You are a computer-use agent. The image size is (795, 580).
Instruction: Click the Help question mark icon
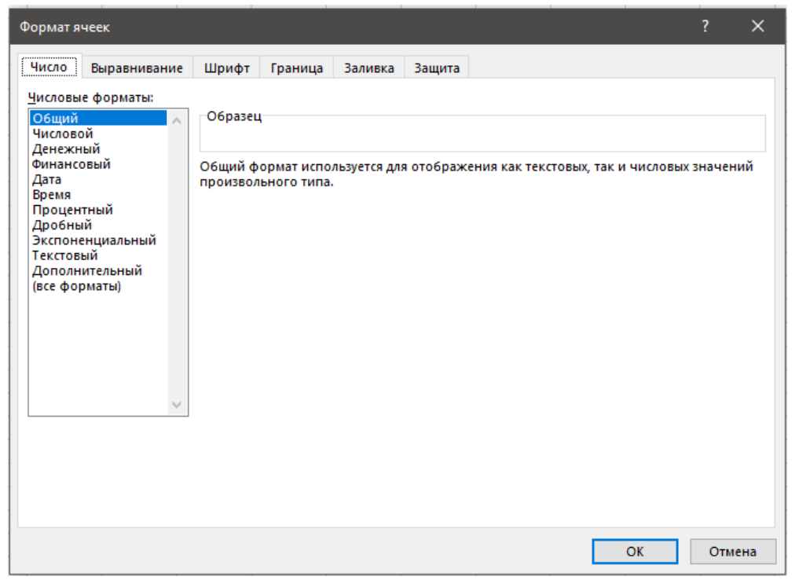point(705,27)
